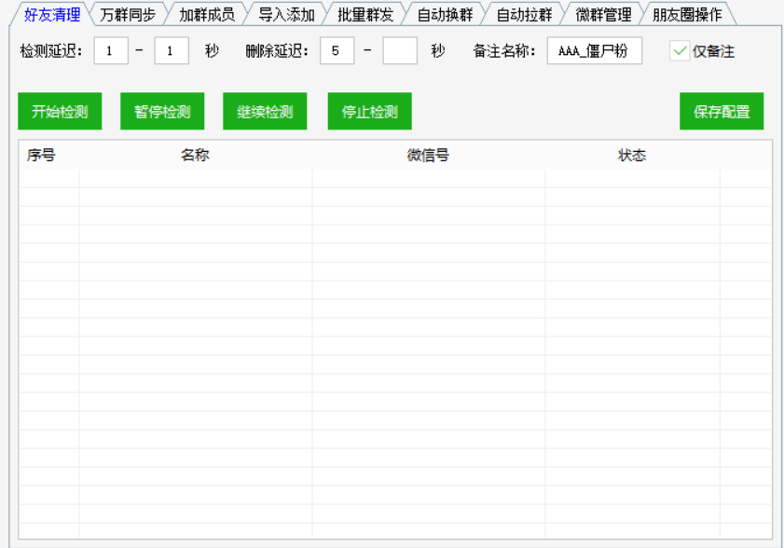Edit the 备注名称 text field
This screenshot has height=548, width=784.
(594, 51)
